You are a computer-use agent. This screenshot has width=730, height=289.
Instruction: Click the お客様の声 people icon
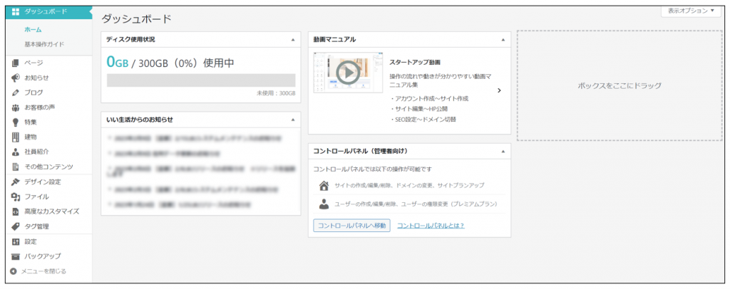[x=15, y=107]
